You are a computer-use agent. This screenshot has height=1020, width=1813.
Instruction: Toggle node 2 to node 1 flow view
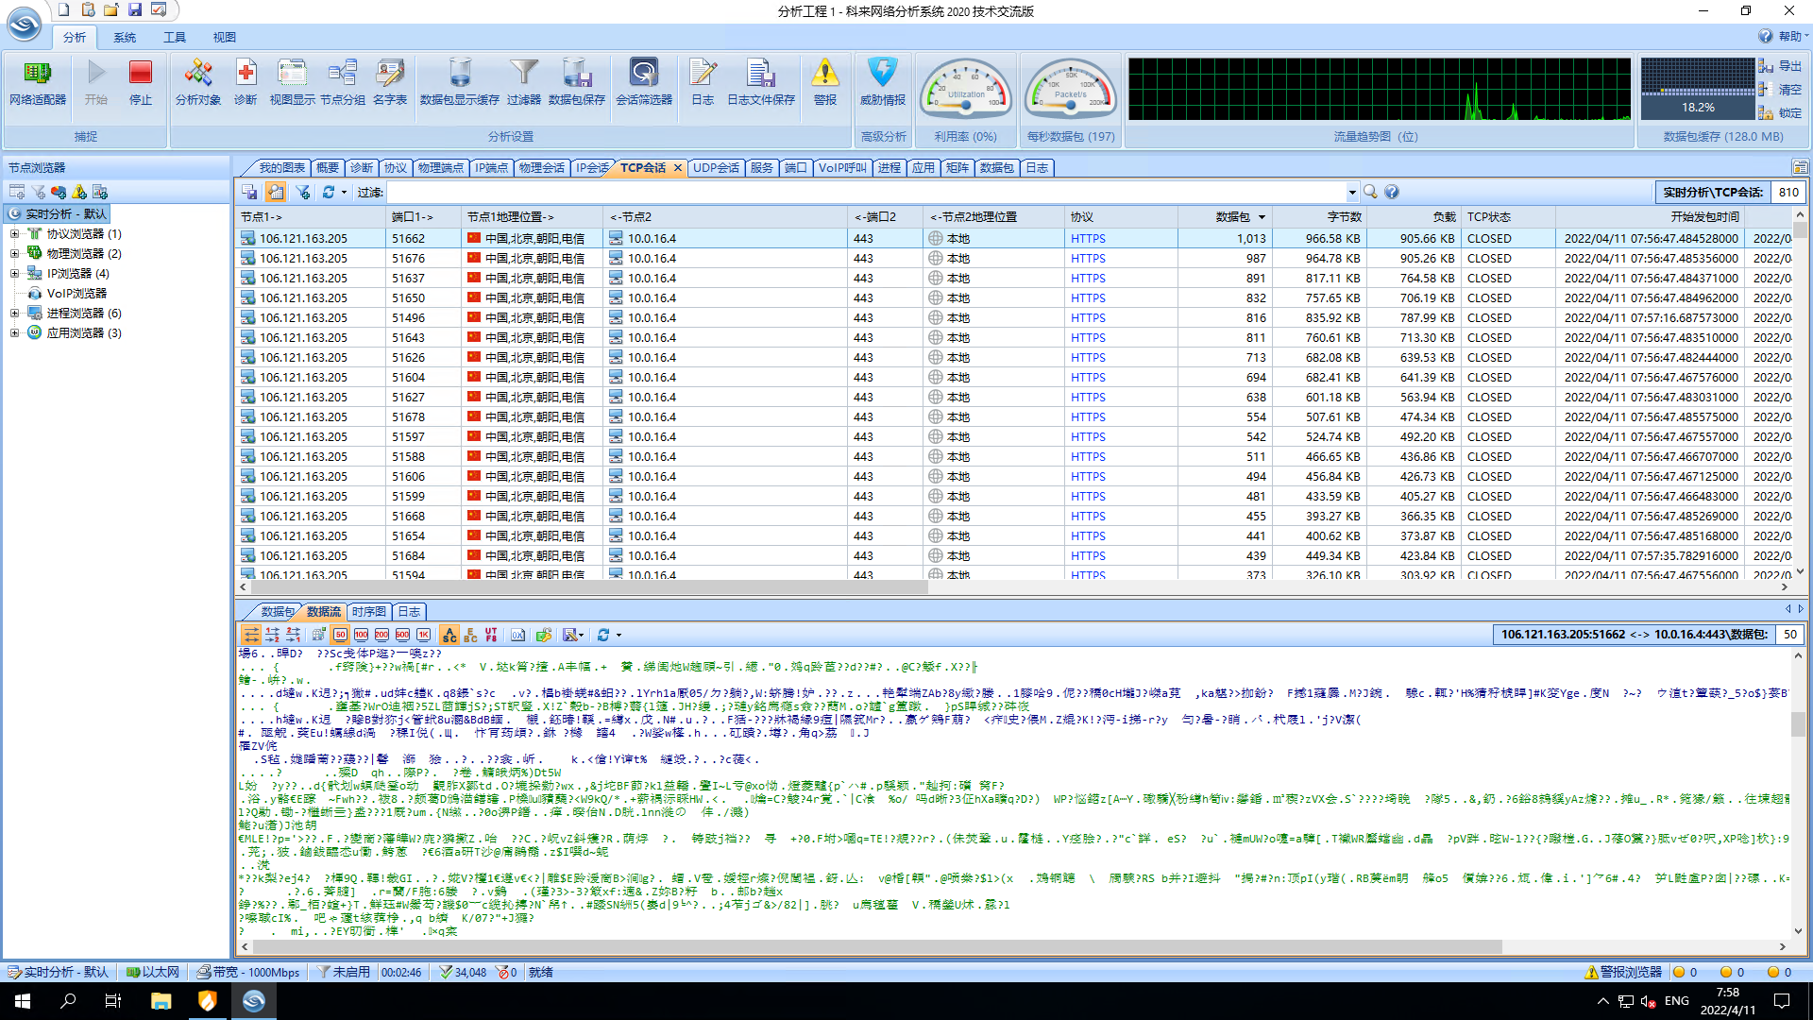point(293,635)
